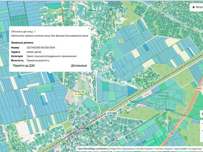
Task: Select dark blue triangular parcel near railway
Action: coord(132,90)
